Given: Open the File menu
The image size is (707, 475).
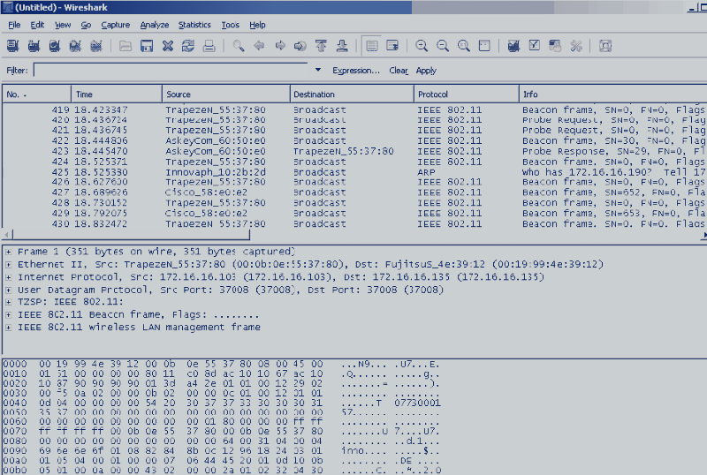Looking at the screenshot, I should [x=14, y=25].
